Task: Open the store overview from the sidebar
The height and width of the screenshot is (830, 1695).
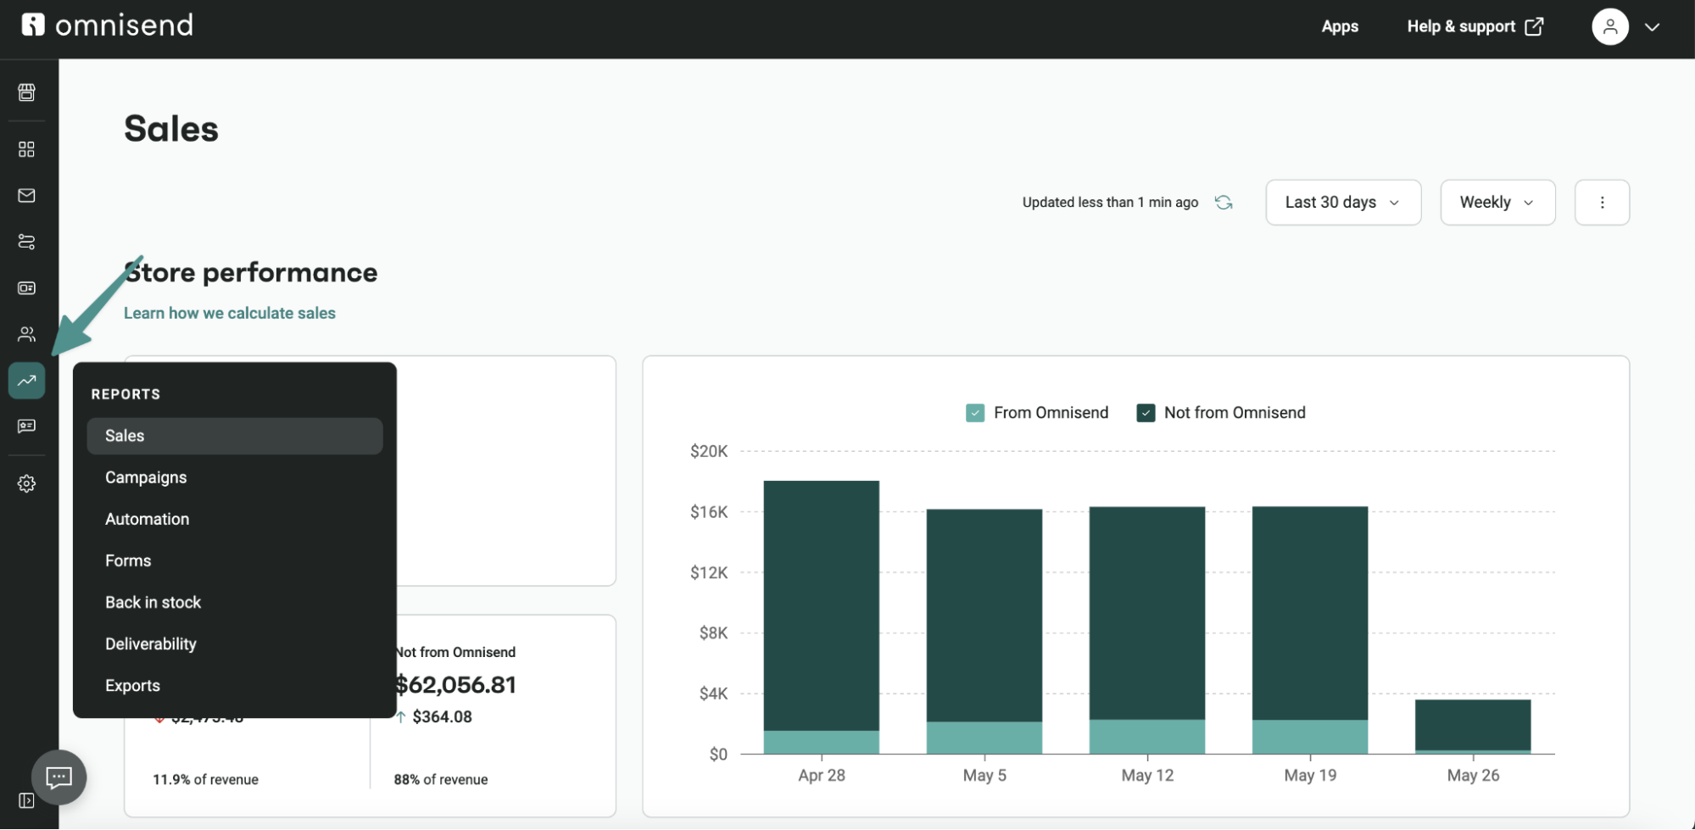Action: click(26, 92)
